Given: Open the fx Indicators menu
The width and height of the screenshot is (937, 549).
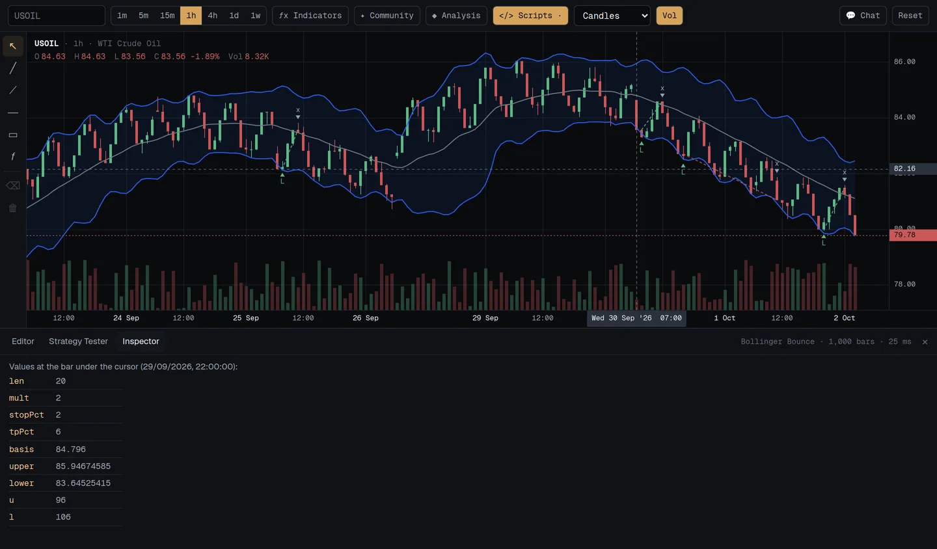Looking at the screenshot, I should (x=310, y=16).
